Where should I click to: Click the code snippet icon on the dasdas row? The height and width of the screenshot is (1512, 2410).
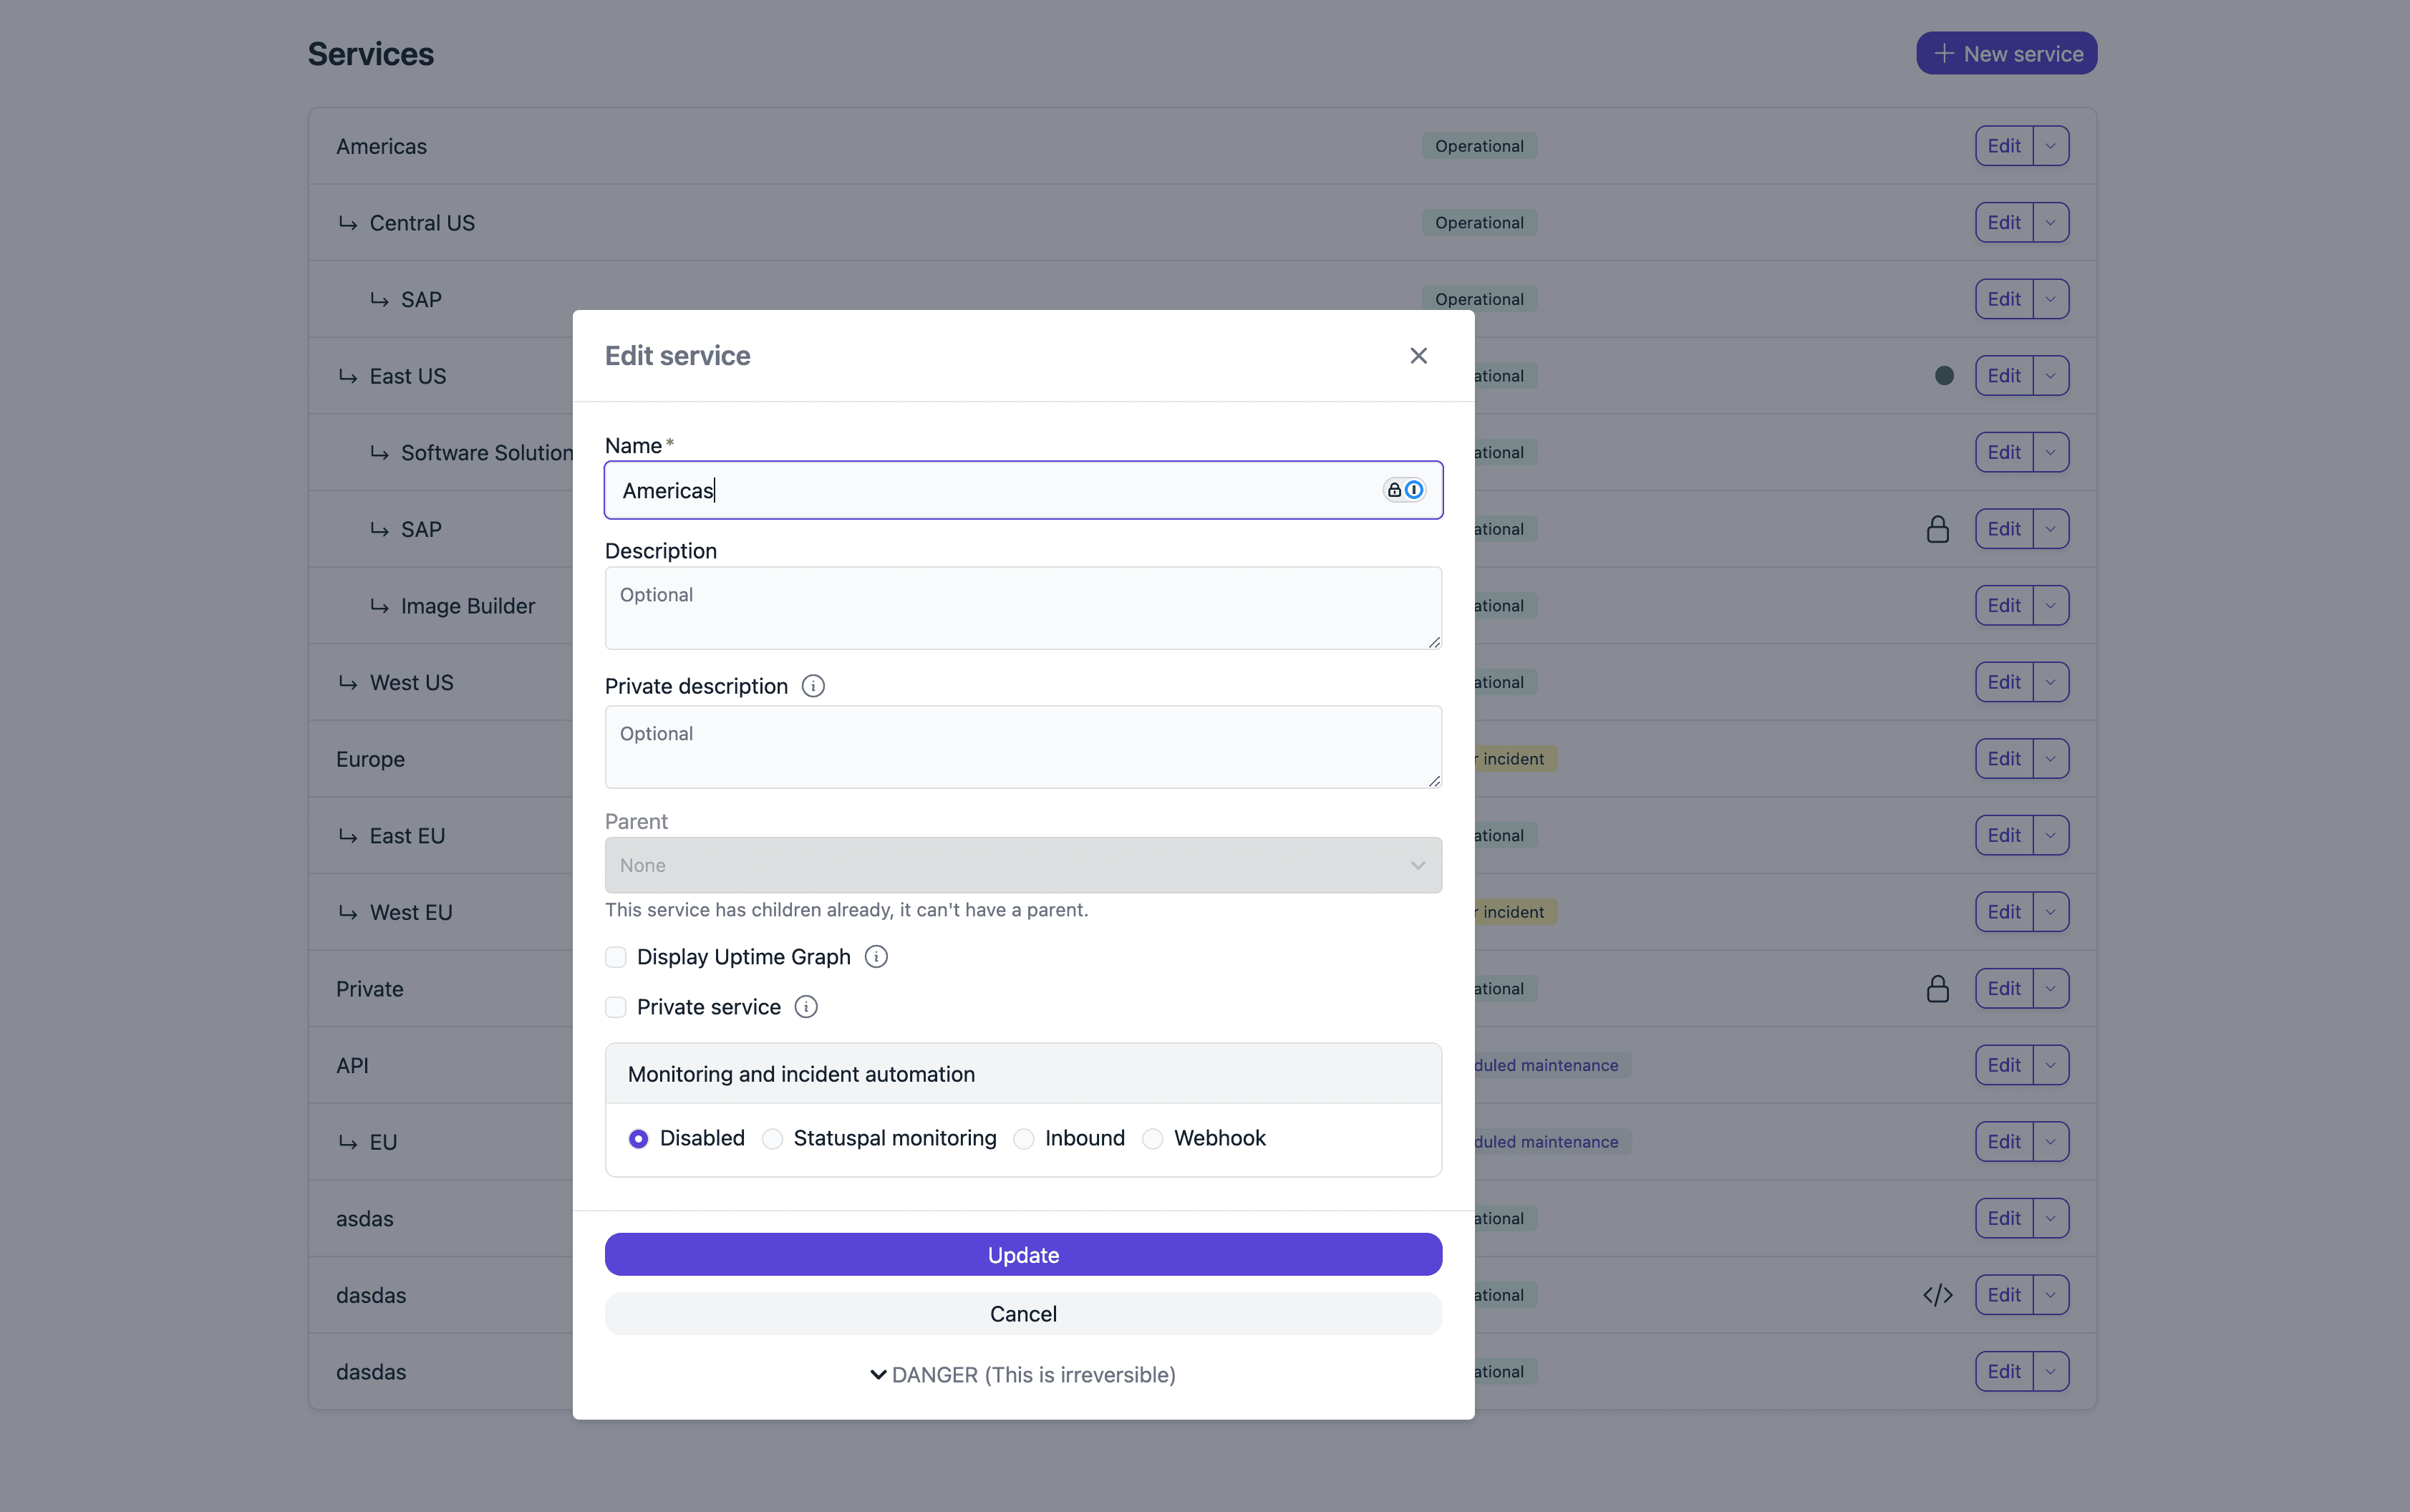point(1937,1294)
